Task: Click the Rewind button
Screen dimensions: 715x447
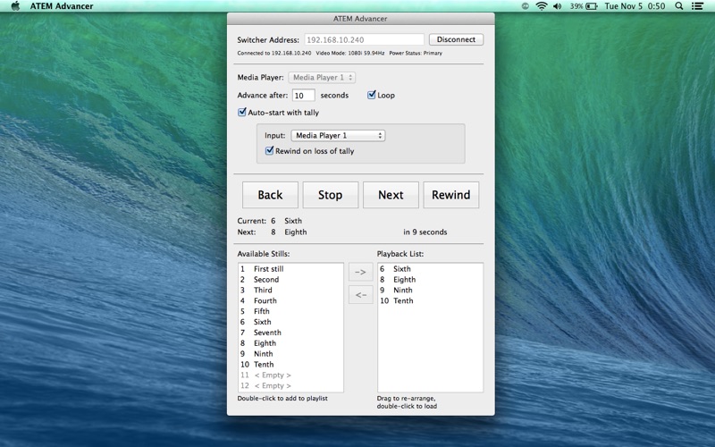Action: (x=451, y=195)
